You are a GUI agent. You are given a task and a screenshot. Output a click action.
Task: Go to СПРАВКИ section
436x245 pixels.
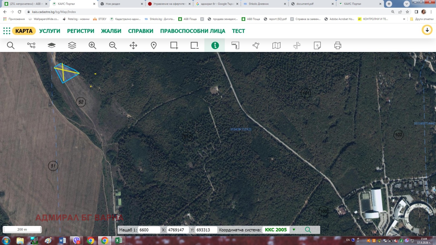pyautogui.click(x=141, y=31)
